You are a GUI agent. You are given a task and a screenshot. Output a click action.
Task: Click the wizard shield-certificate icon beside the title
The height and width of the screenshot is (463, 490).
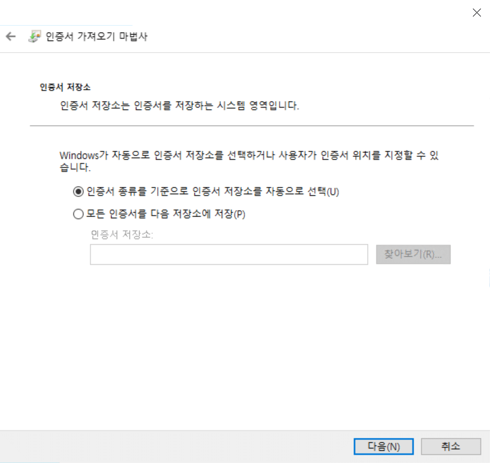(35, 36)
